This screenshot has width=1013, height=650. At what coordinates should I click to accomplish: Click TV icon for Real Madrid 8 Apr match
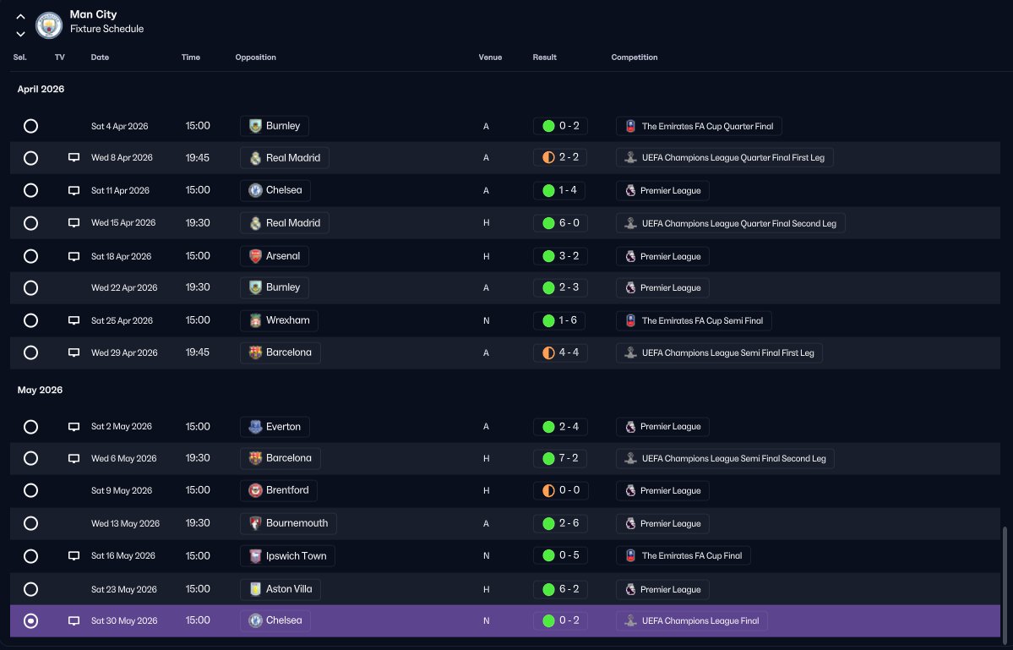point(74,158)
